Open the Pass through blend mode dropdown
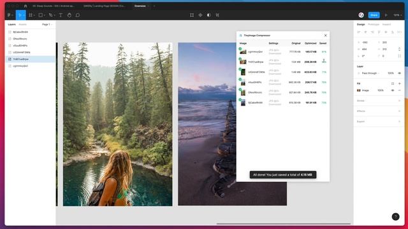408x229 pixels. click(x=370, y=73)
